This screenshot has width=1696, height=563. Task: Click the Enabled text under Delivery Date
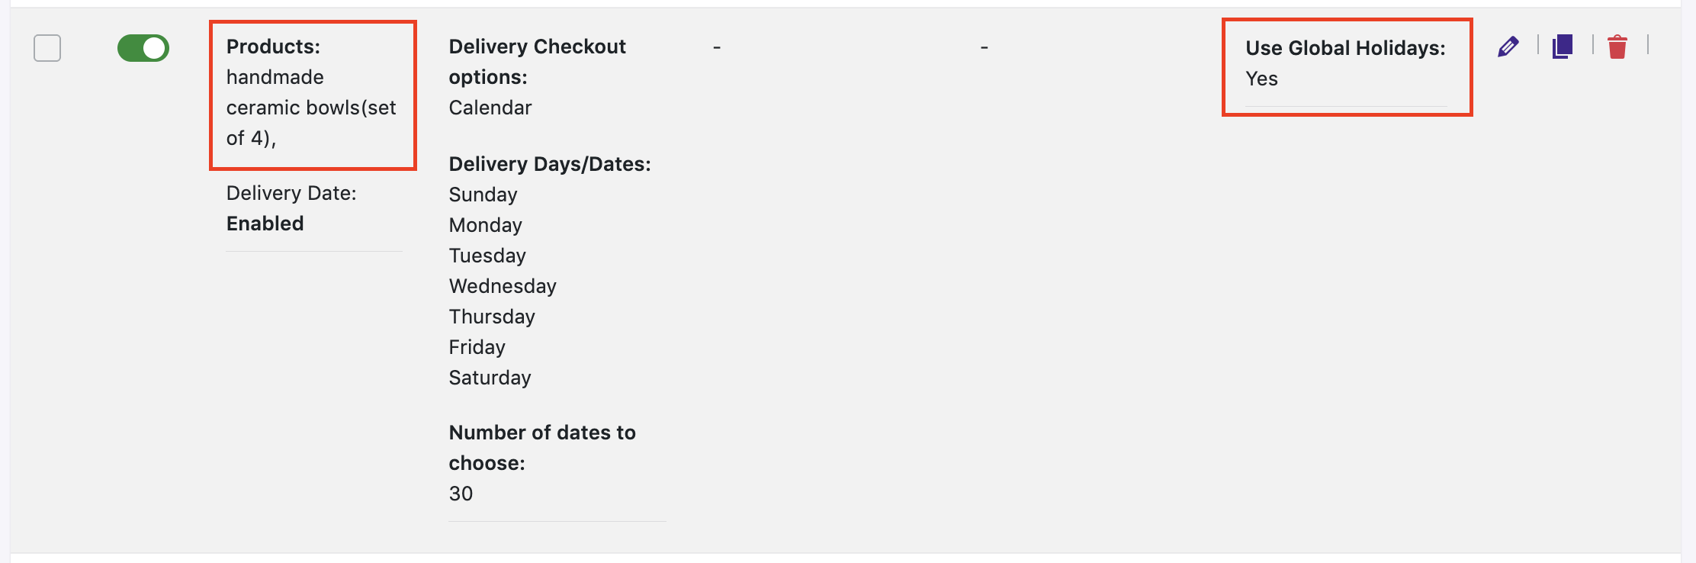click(265, 223)
